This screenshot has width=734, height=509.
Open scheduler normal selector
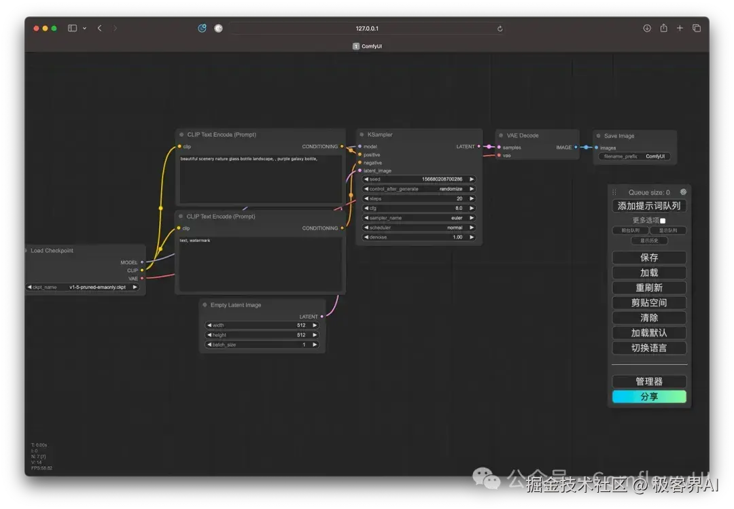(419, 228)
